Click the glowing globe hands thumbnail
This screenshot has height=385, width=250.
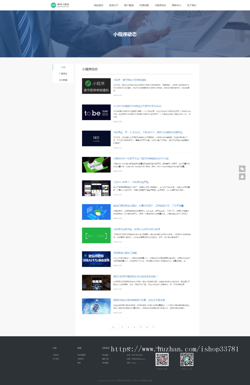point(96,306)
